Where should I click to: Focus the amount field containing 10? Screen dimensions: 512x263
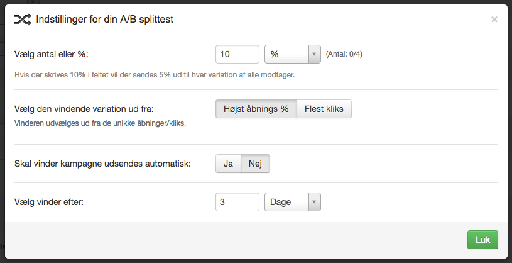click(237, 54)
